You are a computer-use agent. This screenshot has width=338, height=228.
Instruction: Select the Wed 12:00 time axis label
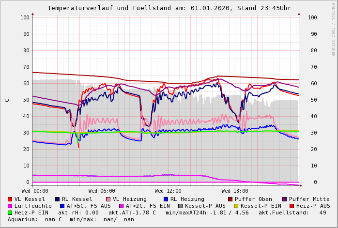[168, 191]
